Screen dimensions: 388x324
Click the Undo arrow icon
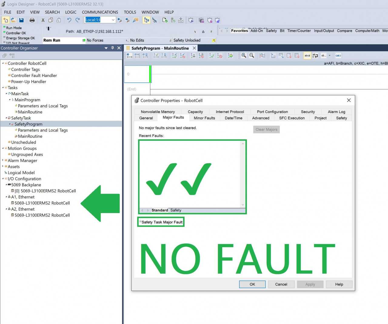[69, 20]
